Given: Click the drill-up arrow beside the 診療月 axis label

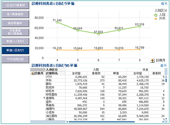Looking at the screenshot, I should coord(152,60).
